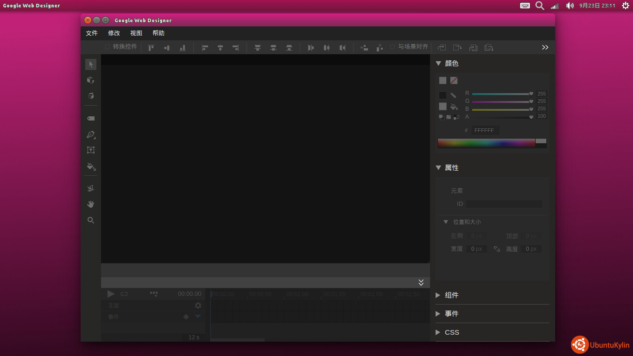Activate the Hand pan tool
Screen dimensions: 633x356
pyautogui.click(x=91, y=204)
